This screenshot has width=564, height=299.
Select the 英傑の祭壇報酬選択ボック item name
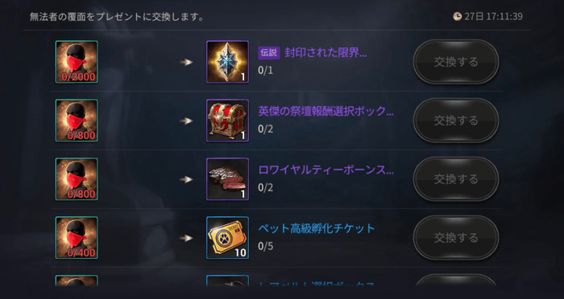(326, 111)
